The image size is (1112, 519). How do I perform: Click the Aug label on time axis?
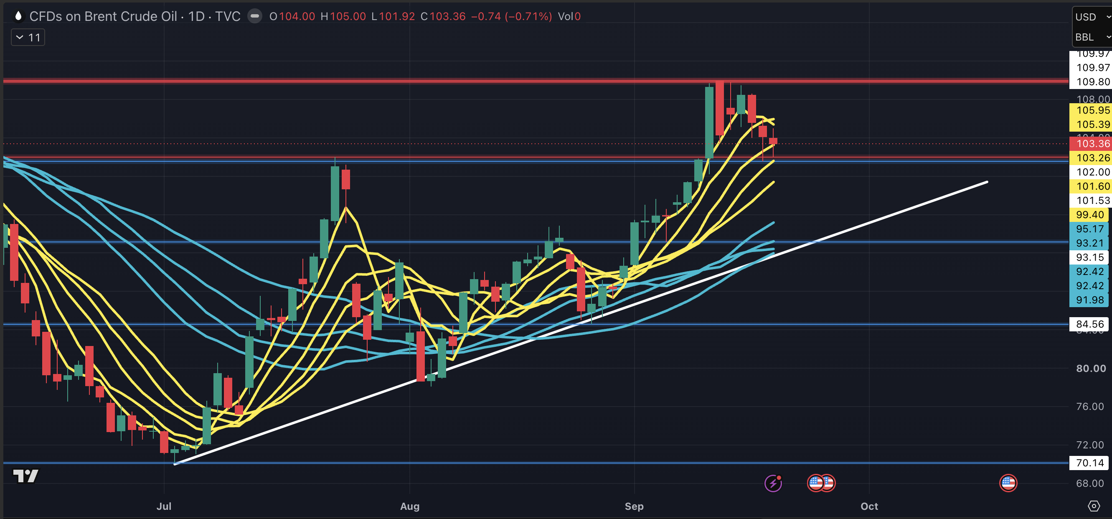[410, 506]
